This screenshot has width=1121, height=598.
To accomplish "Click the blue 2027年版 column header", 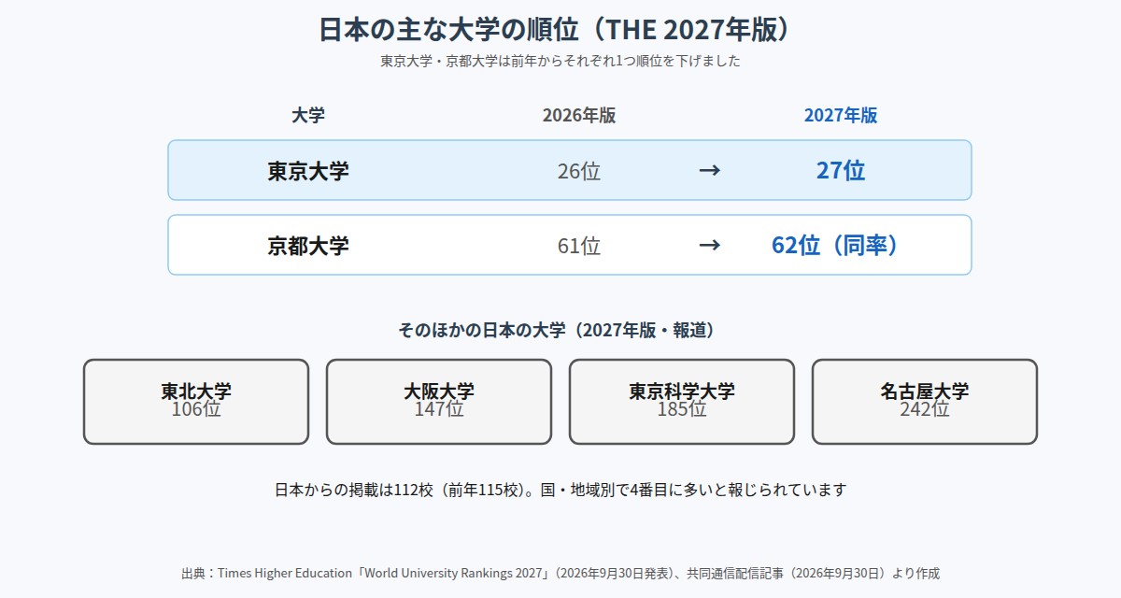I will (x=841, y=116).
